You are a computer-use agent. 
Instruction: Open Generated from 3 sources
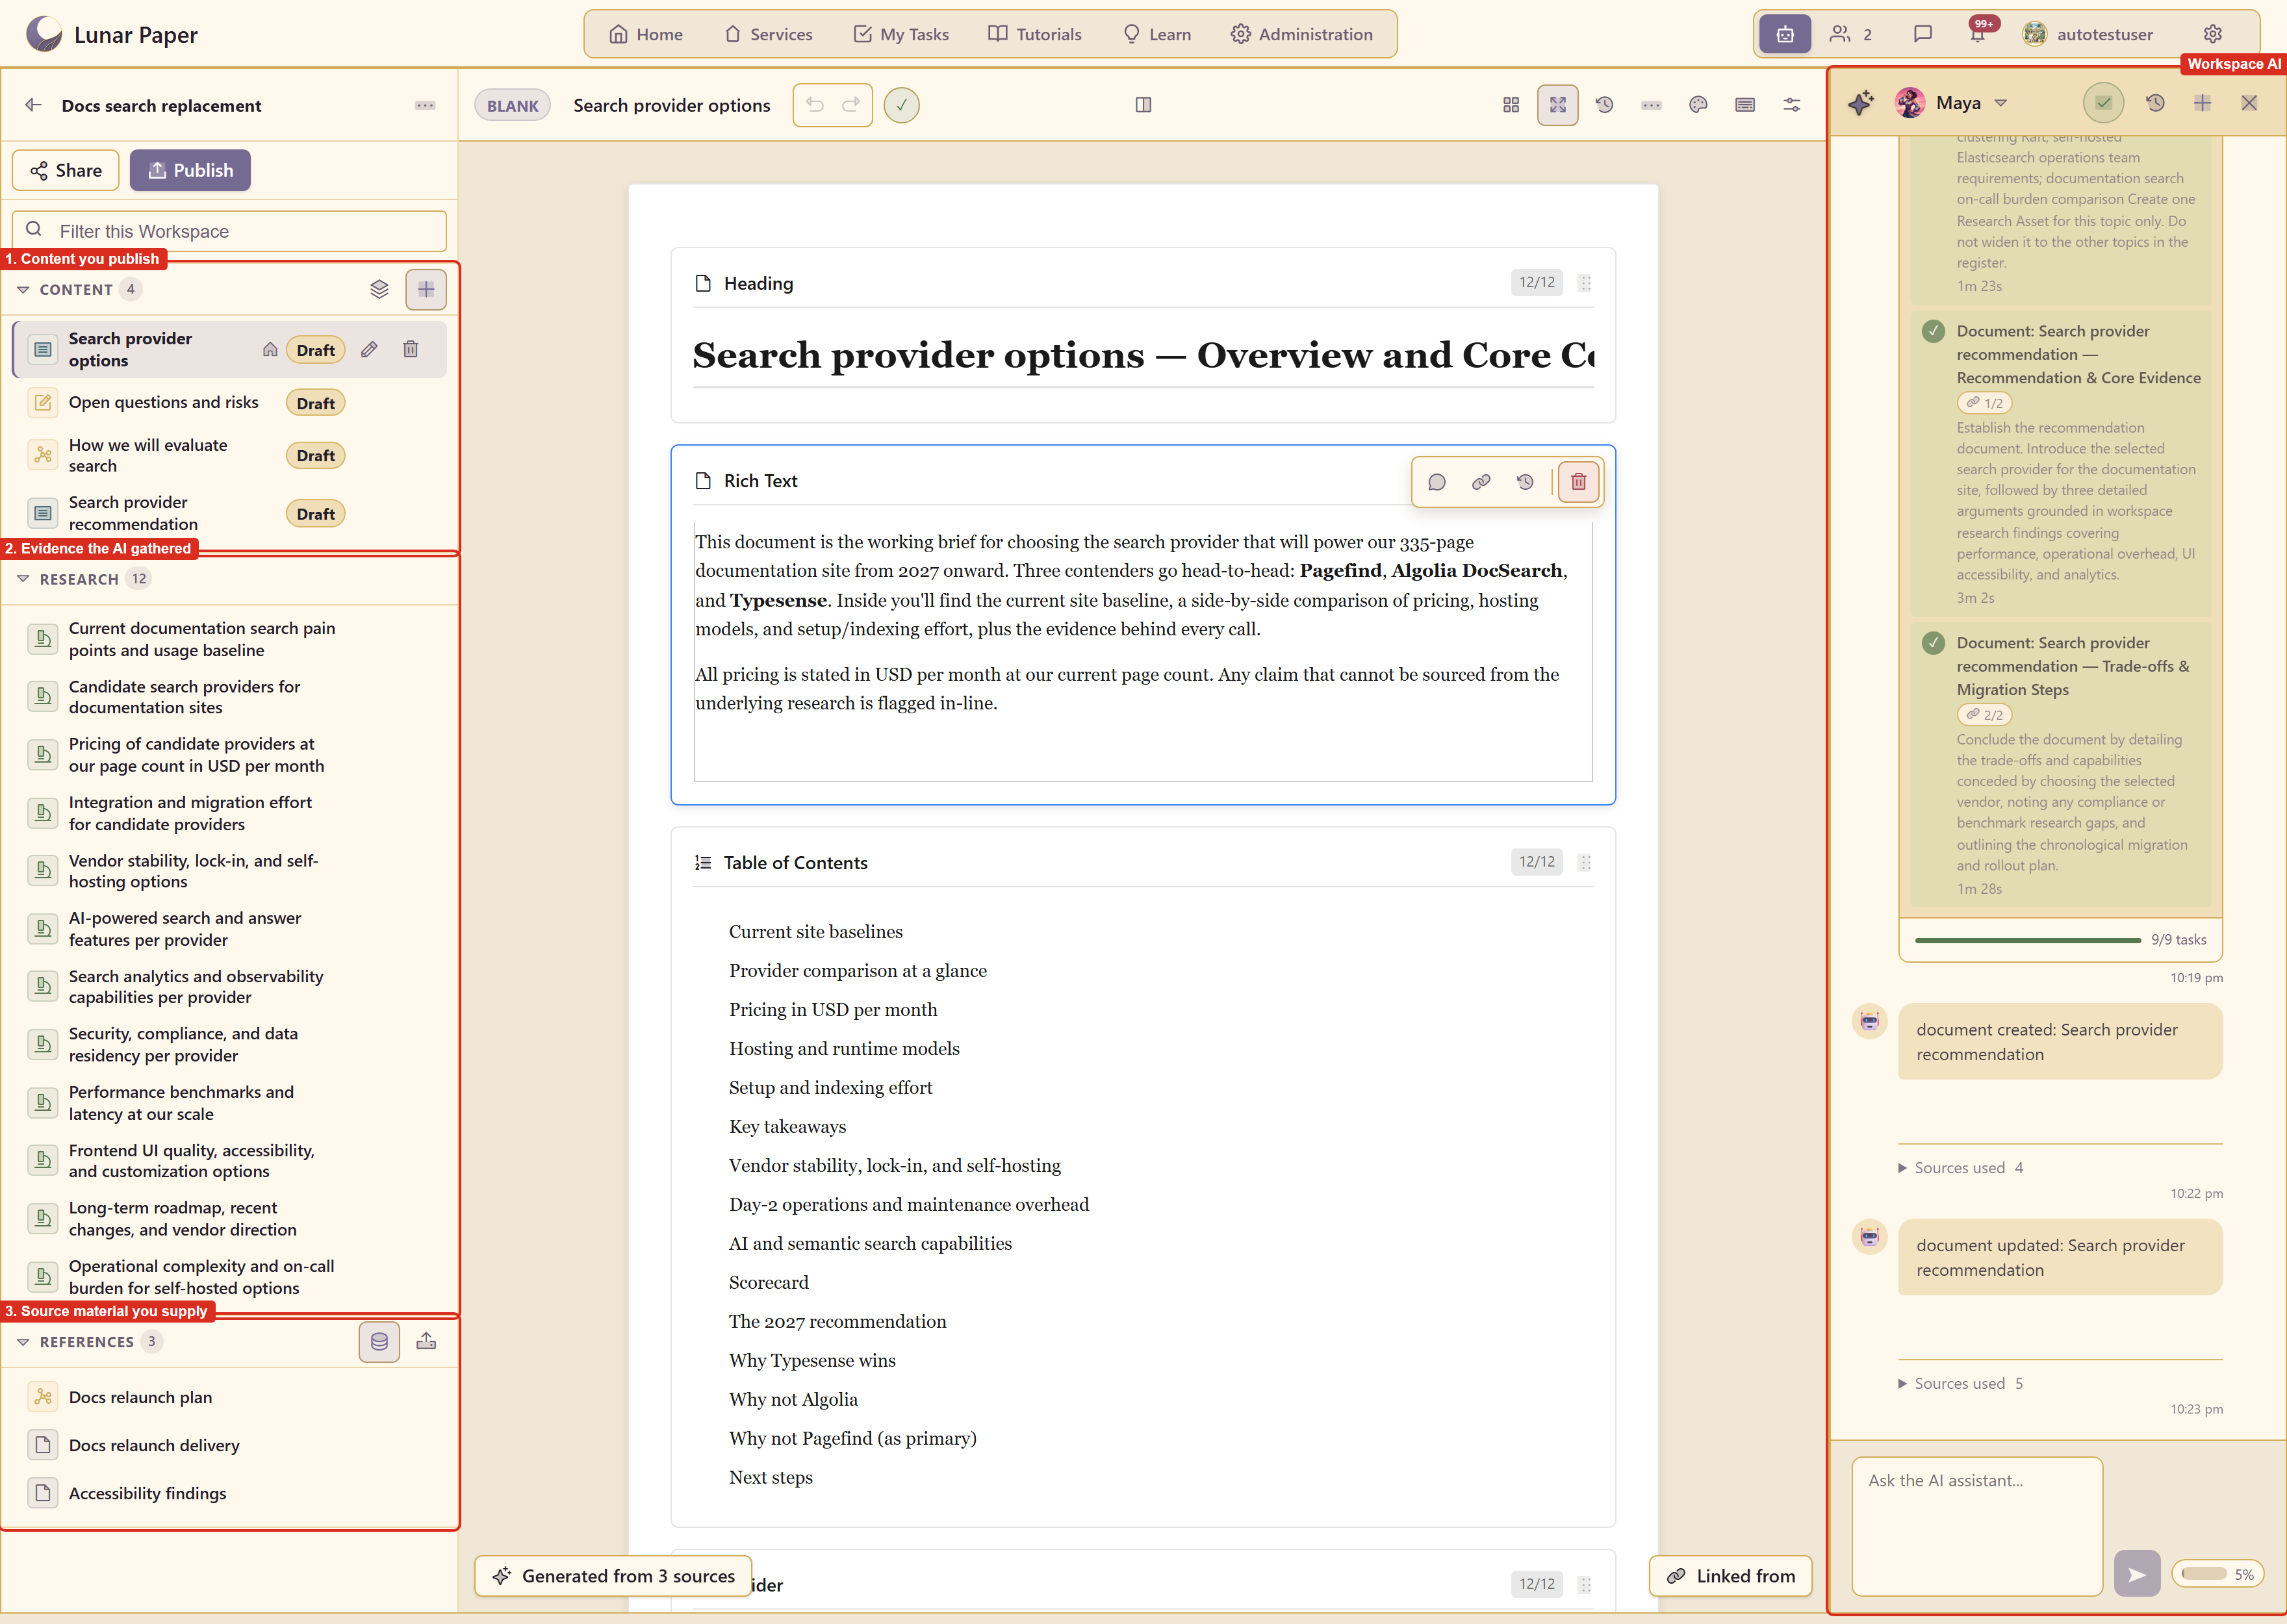coord(613,1576)
